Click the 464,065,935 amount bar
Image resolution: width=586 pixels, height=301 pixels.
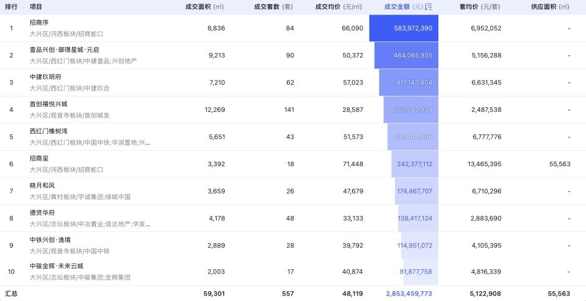pyautogui.click(x=407, y=56)
